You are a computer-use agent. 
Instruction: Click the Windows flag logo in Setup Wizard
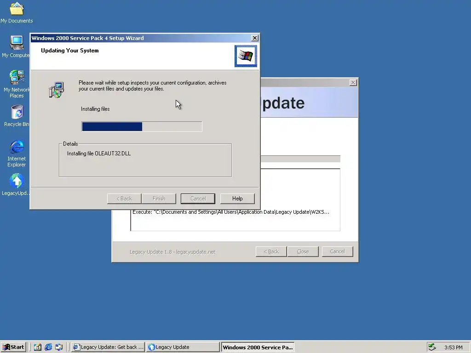coord(246,56)
